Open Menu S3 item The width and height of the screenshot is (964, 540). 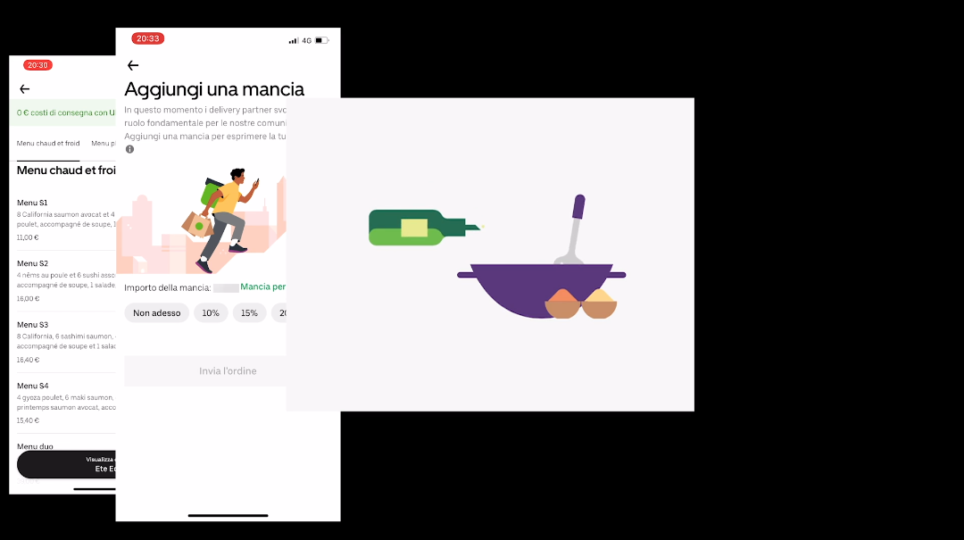(66, 342)
